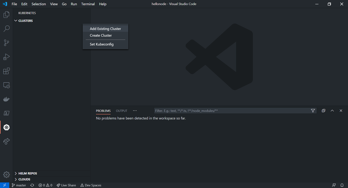Open the Explorer view icon
The height and width of the screenshot is (188, 348).
(x=6, y=14)
